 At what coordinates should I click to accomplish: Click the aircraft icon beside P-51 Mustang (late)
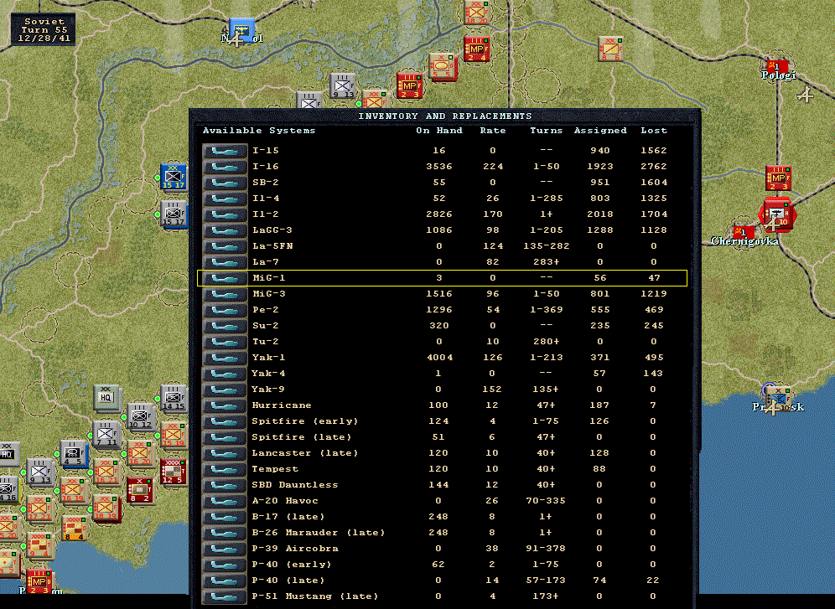(x=225, y=596)
